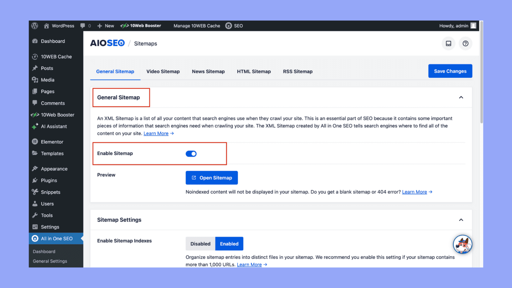Open the WordPress site home link
This screenshot has height=288, width=512.
[59, 26]
